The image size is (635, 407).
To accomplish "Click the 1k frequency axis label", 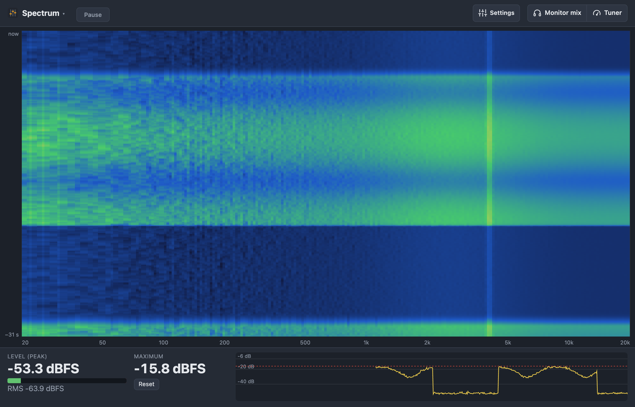I will (x=366, y=343).
